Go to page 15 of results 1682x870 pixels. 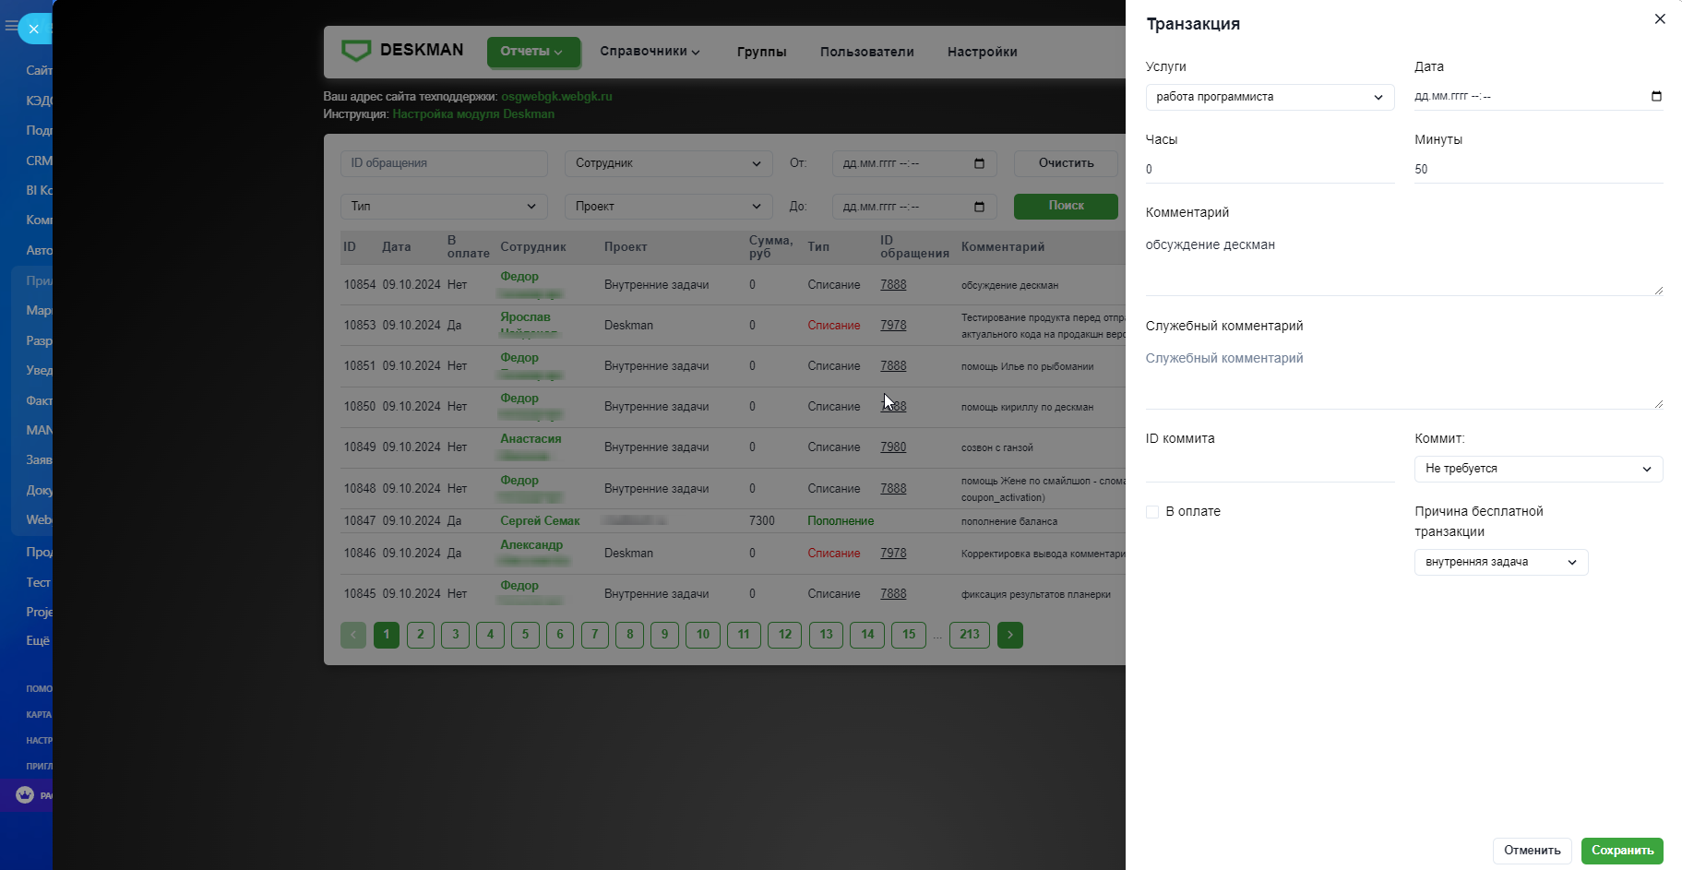coord(909,635)
